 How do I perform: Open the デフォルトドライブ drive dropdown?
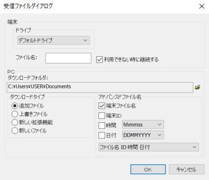(x=54, y=40)
